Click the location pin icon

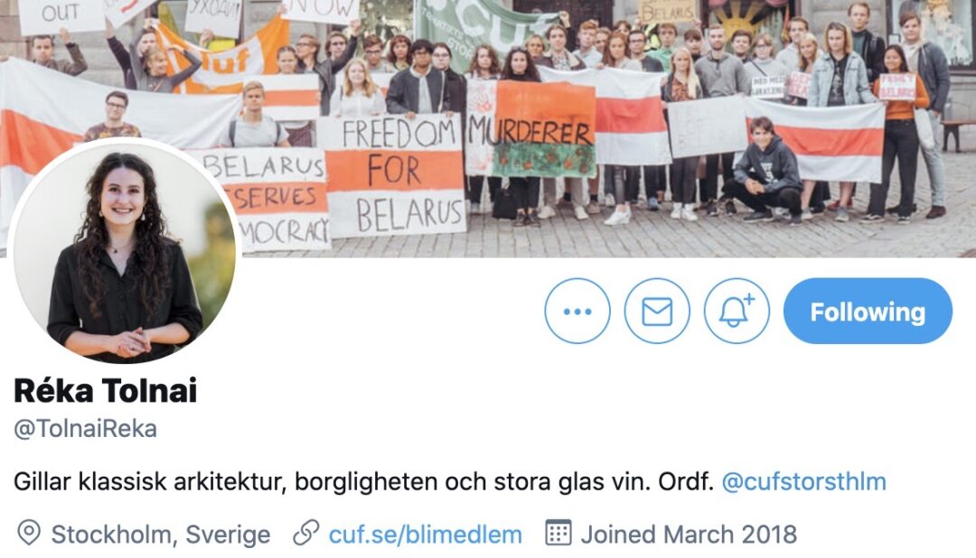29,534
